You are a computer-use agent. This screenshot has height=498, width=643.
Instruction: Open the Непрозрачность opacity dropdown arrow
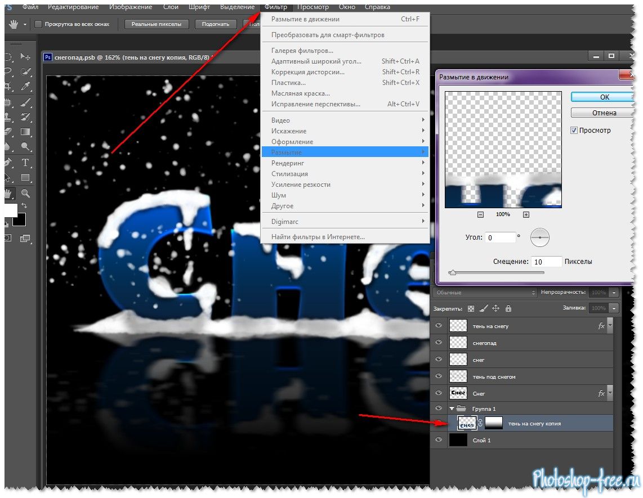613,293
